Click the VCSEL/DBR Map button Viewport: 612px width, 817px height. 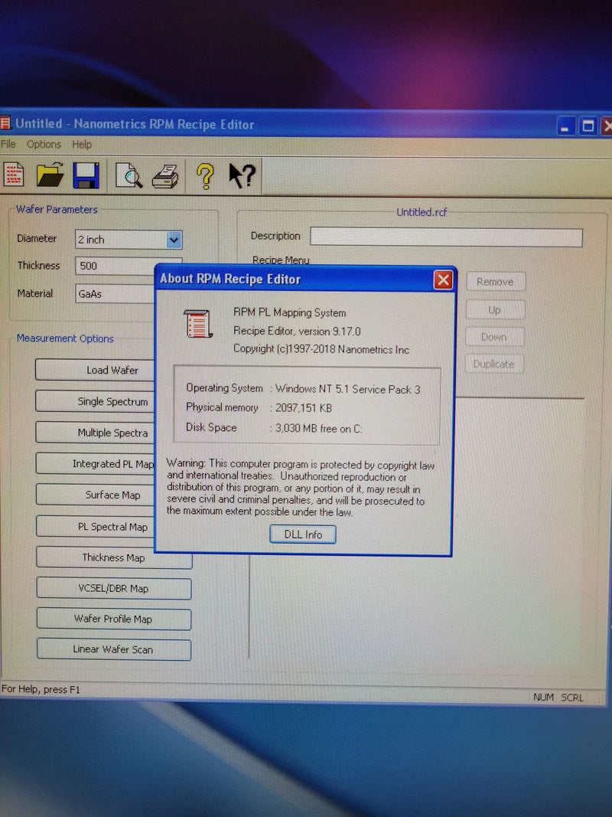[113, 588]
